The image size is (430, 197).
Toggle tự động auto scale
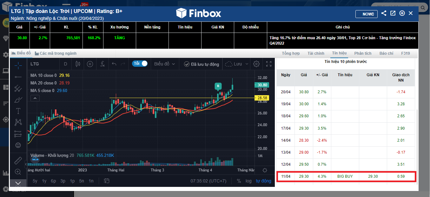click(264, 181)
